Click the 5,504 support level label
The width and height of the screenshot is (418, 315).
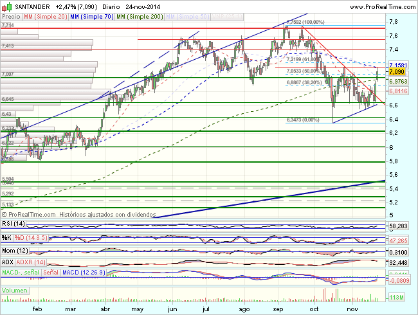(8, 179)
